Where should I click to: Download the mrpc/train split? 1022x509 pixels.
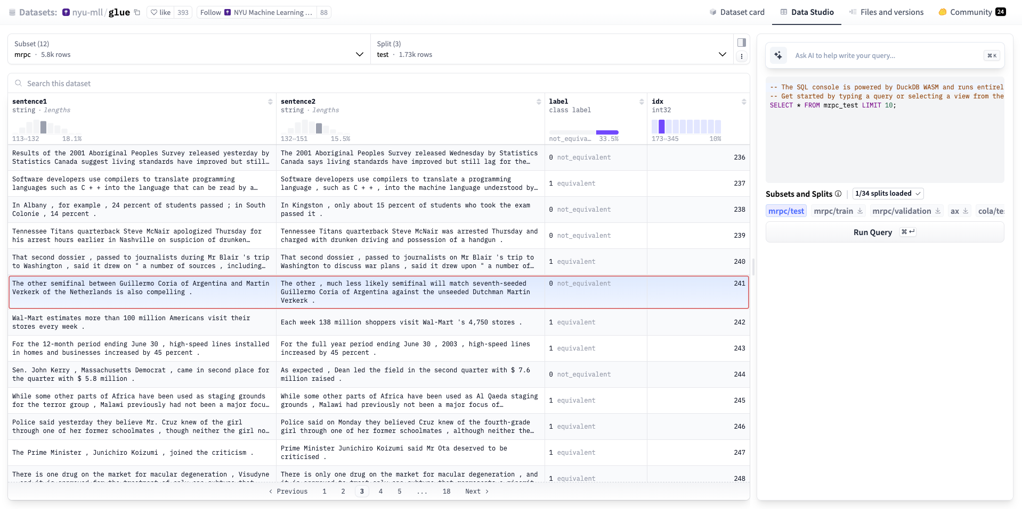point(859,211)
